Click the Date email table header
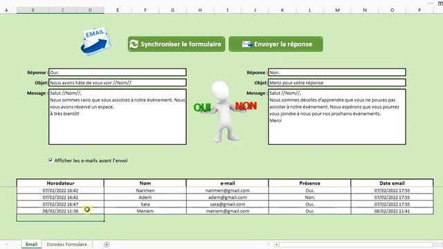This screenshot has height=249, width=443. point(392,183)
